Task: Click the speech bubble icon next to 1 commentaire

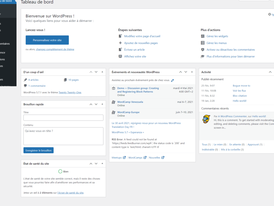Action: pyautogui.click(x=25, y=86)
